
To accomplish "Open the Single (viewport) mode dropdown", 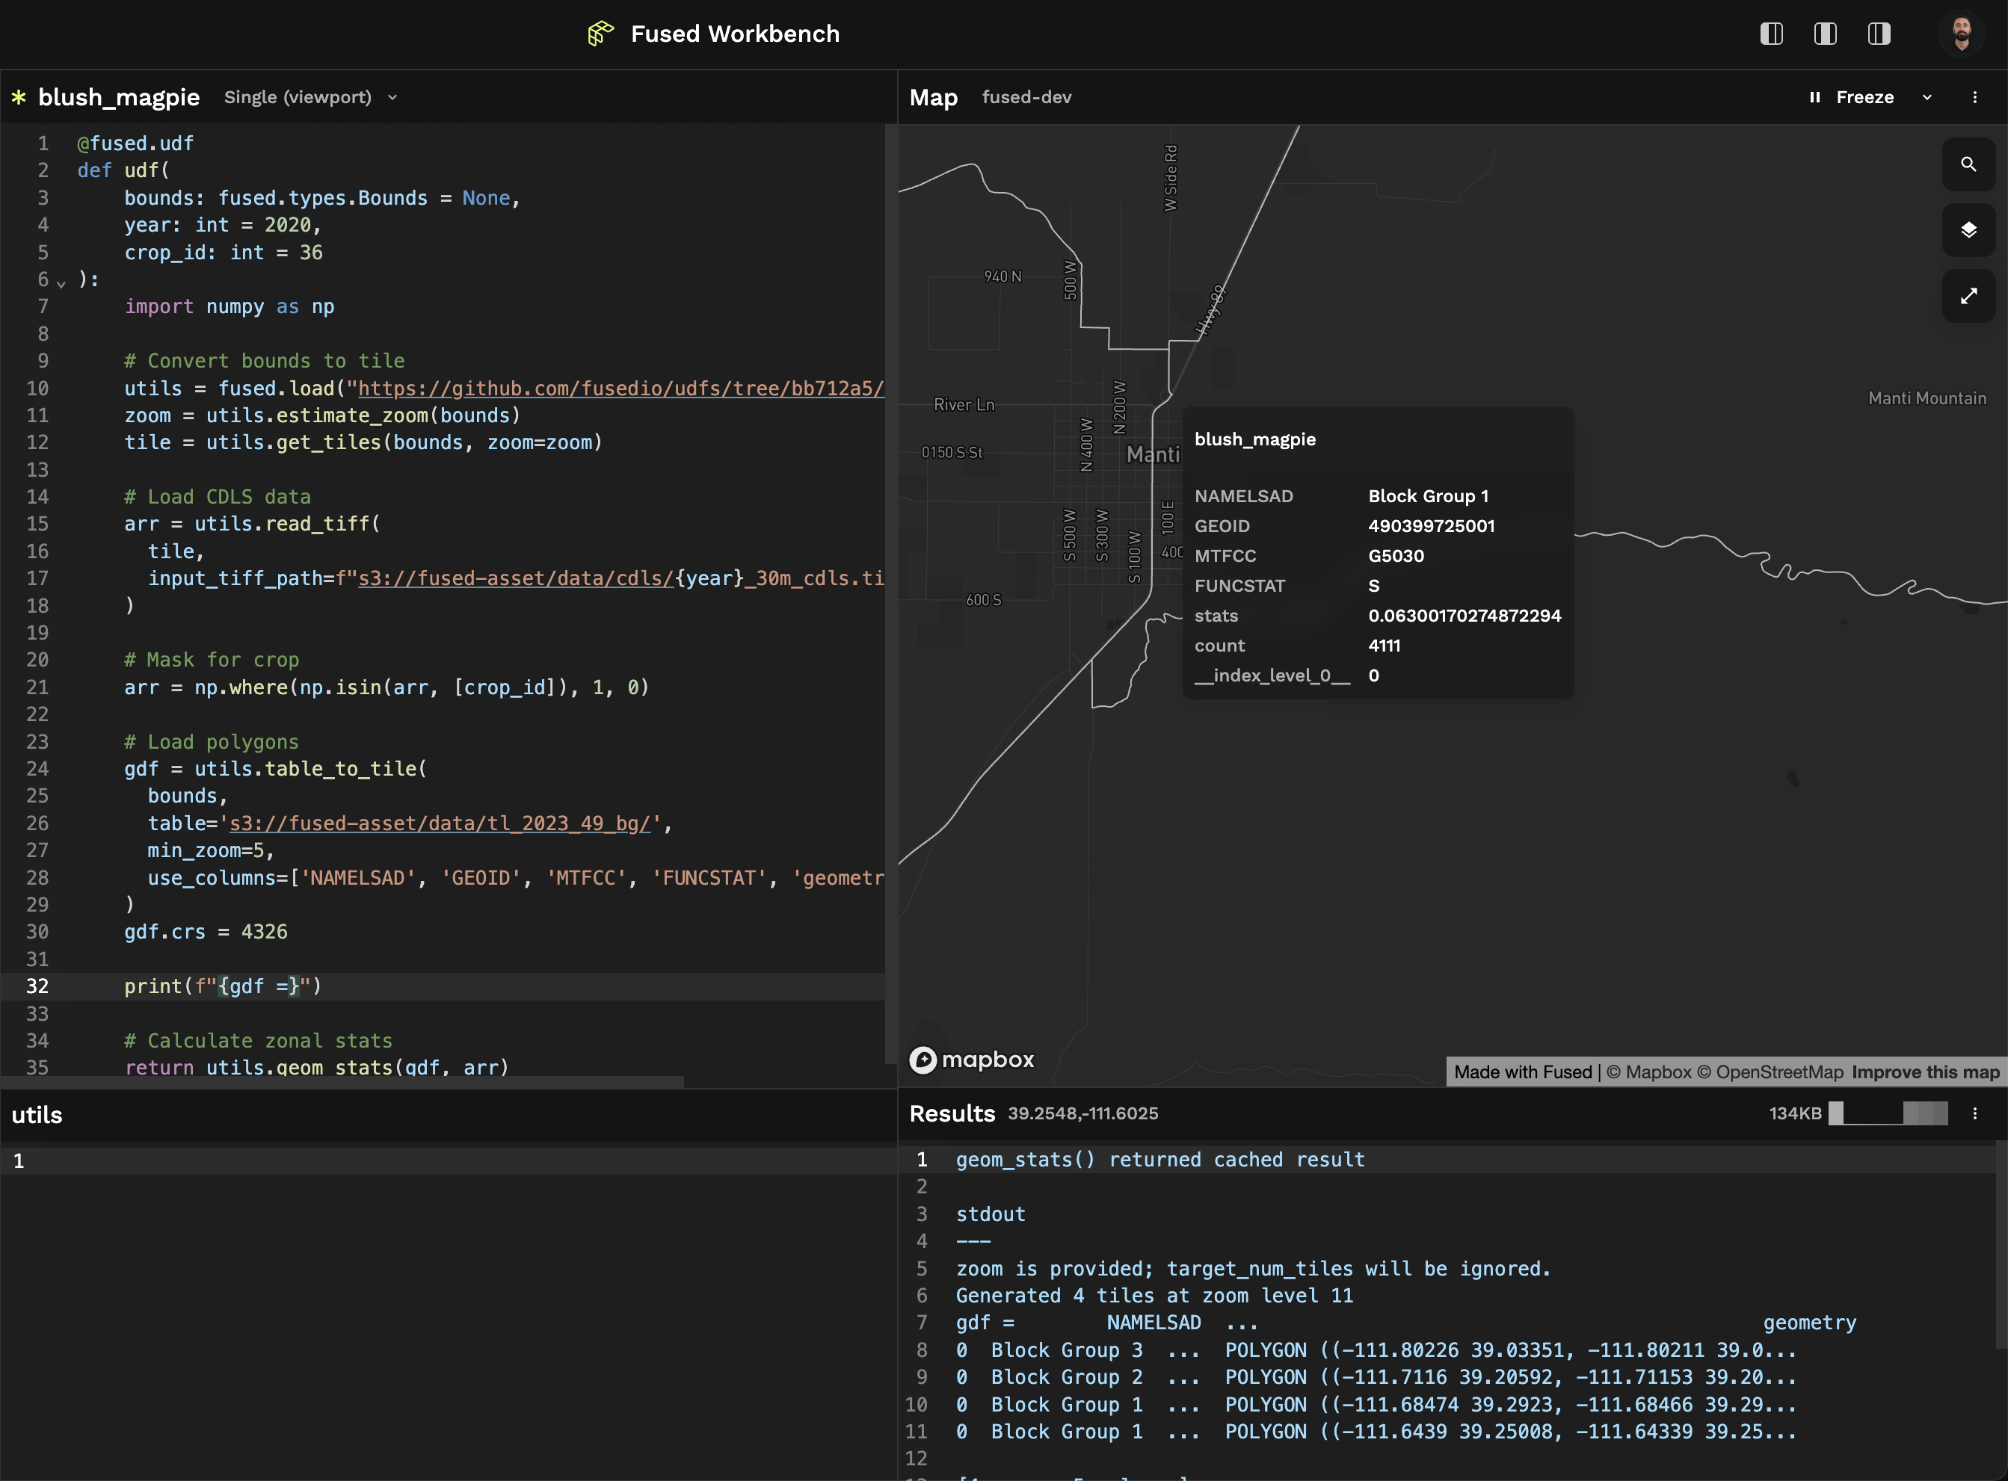I will coord(310,97).
